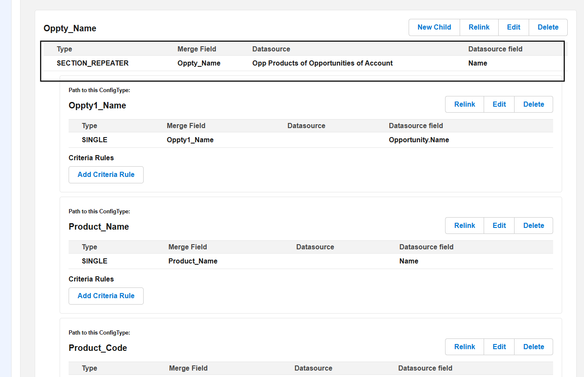Relink the Oppty_Name config type
Viewport: 584px width, 377px height.
point(479,27)
